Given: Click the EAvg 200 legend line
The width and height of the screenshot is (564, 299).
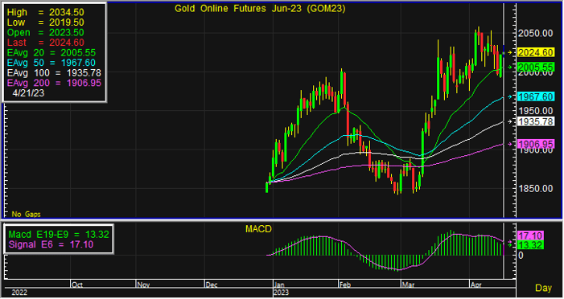Looking at the screenshot, I should pyautogui.click(x=54, y=83).
